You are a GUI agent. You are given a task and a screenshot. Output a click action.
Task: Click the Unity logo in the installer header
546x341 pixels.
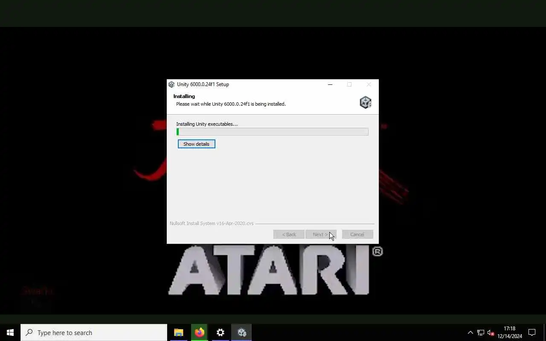click(366, 102)
